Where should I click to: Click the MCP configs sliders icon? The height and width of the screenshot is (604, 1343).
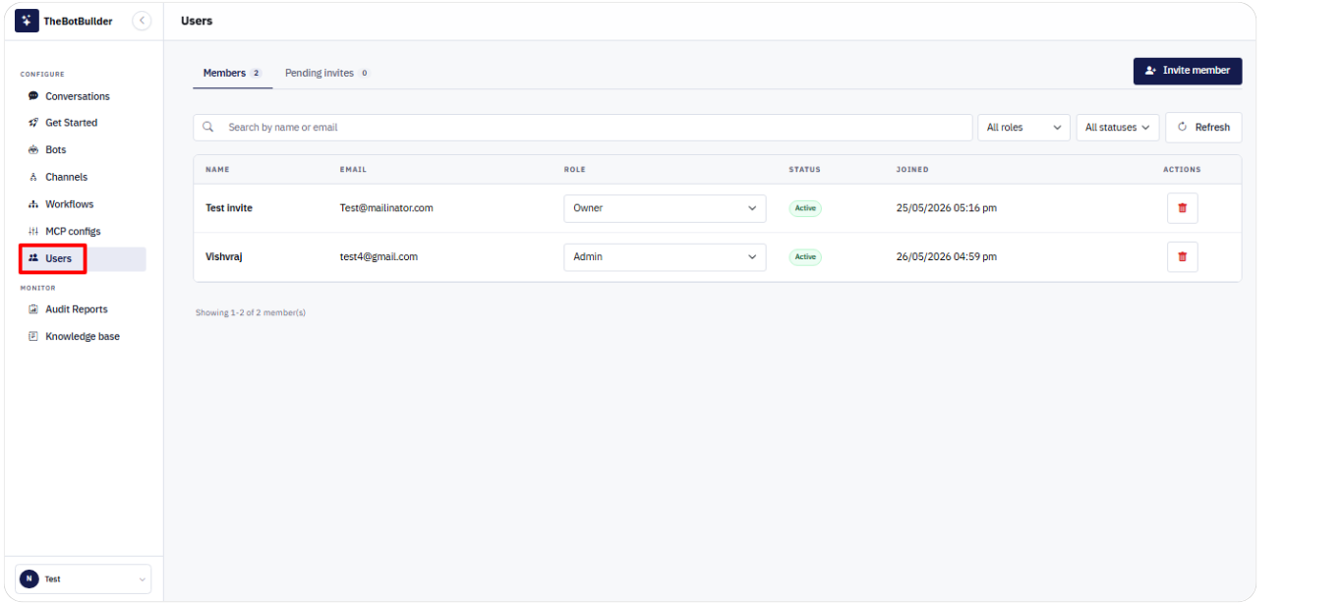(33, 232)
